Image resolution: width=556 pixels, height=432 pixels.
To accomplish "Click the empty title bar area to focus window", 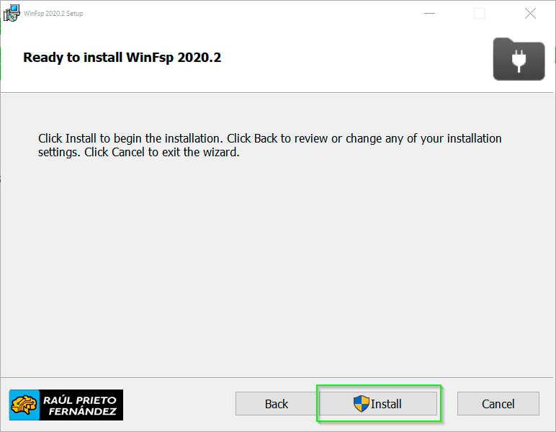I will pos(252,14).
